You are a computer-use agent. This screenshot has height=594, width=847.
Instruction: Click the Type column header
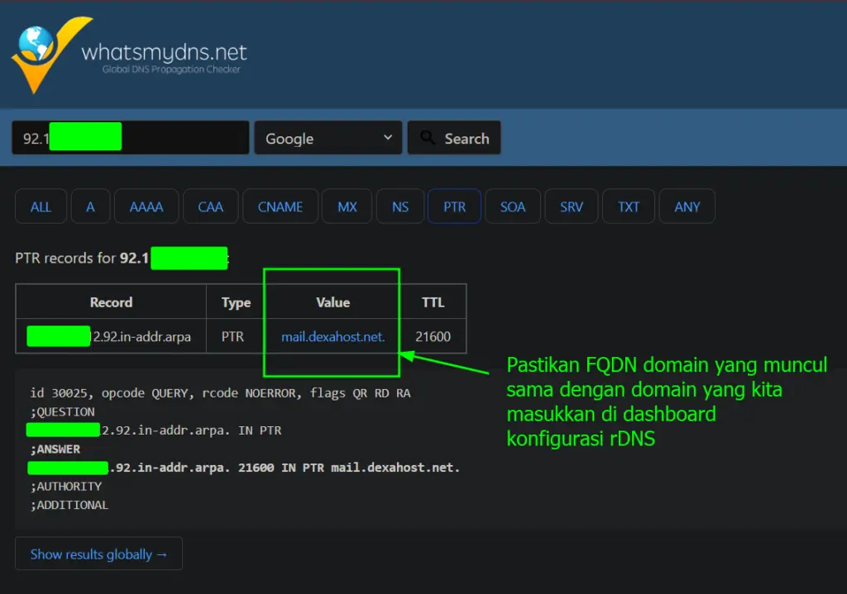point(236,302)
